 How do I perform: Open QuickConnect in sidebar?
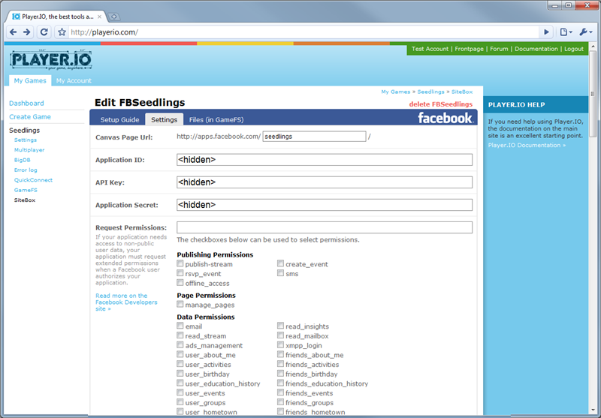(33, 180)
